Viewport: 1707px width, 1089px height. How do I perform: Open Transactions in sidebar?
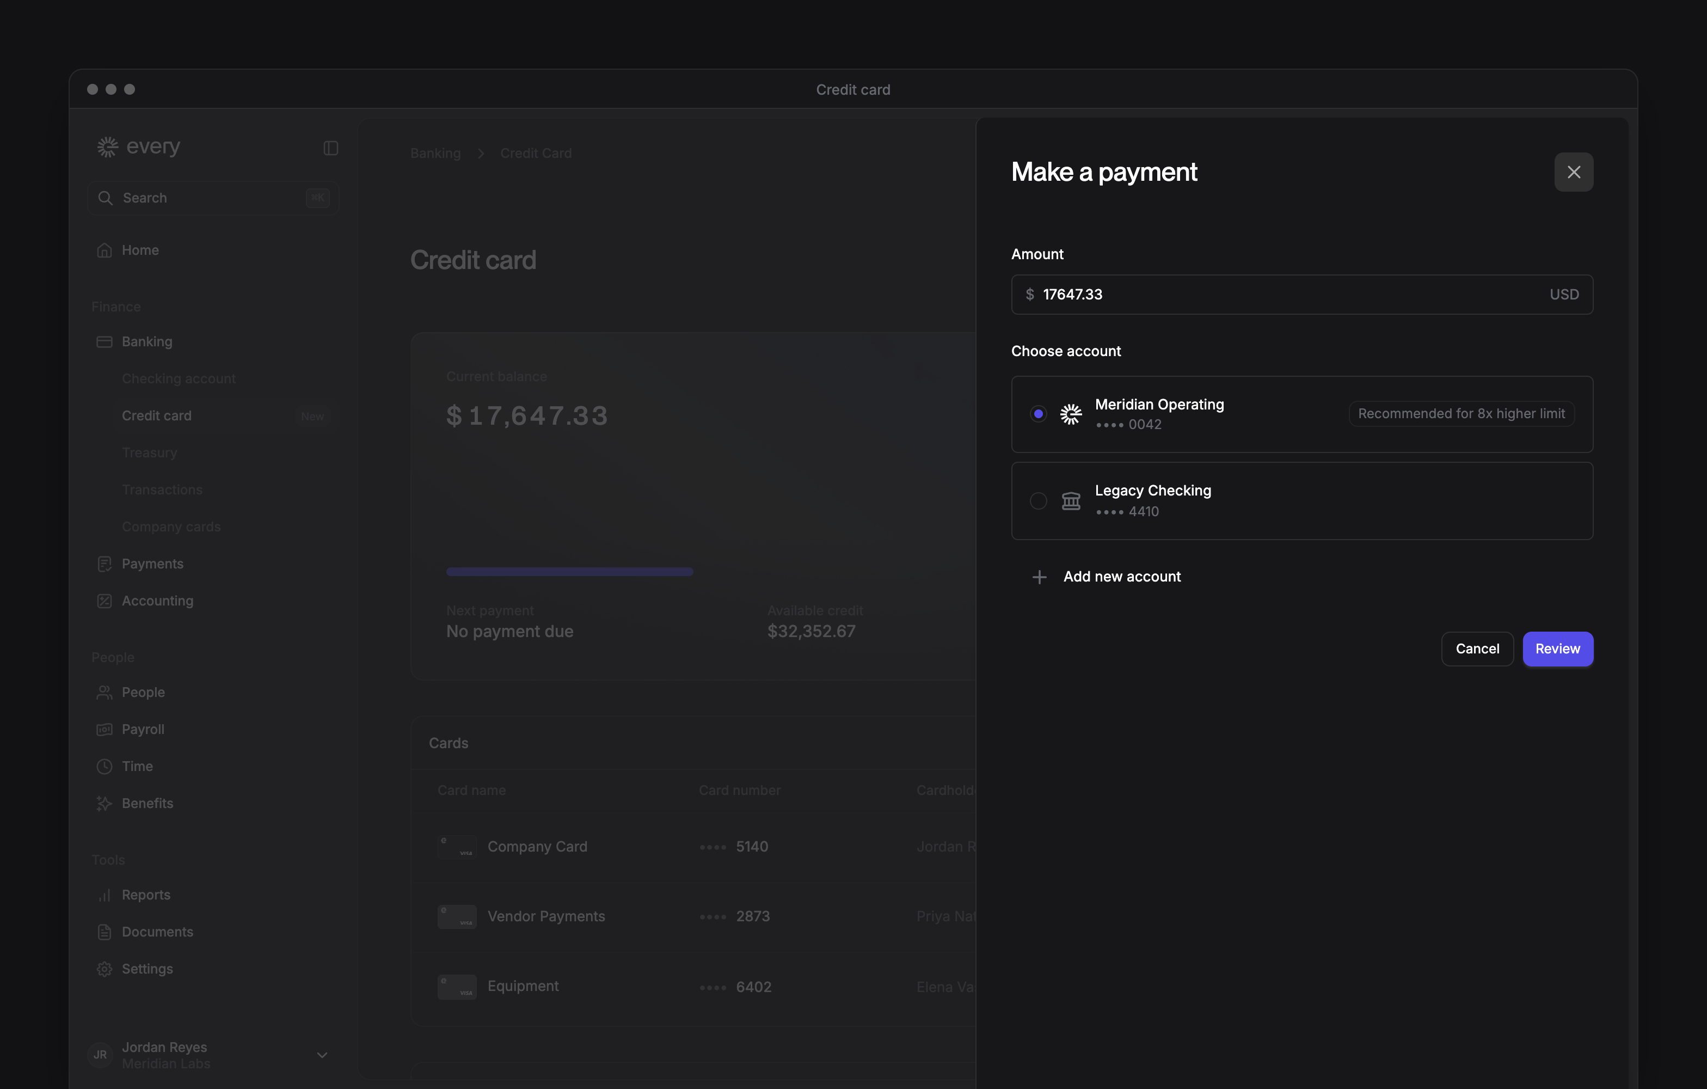point(162,490)
